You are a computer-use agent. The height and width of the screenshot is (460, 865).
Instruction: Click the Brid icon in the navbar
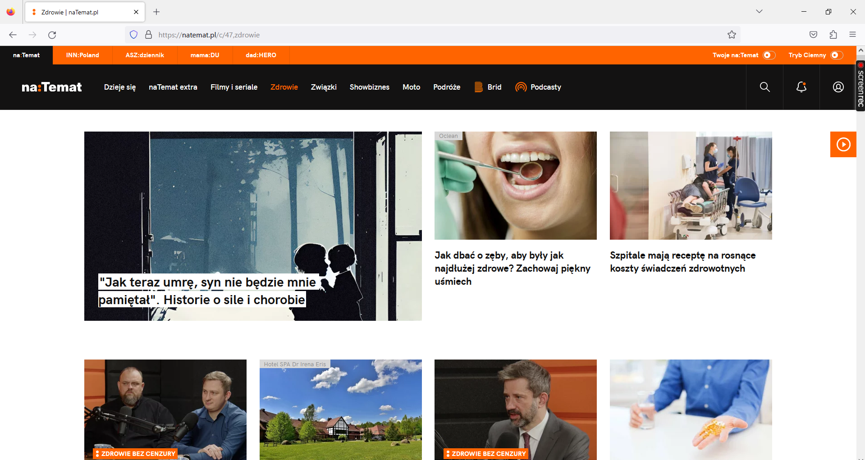(478, 87)
